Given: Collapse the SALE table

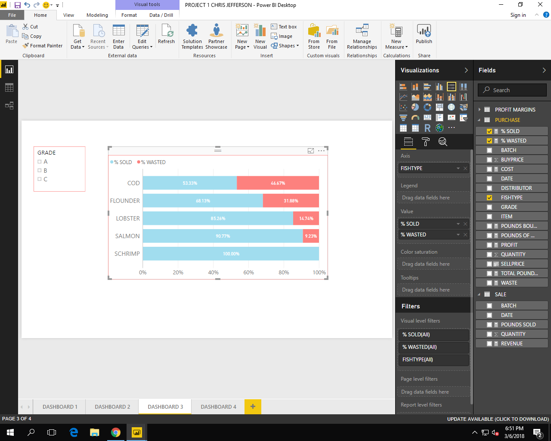Looking at the screenshot, I should tap(480, 295).
